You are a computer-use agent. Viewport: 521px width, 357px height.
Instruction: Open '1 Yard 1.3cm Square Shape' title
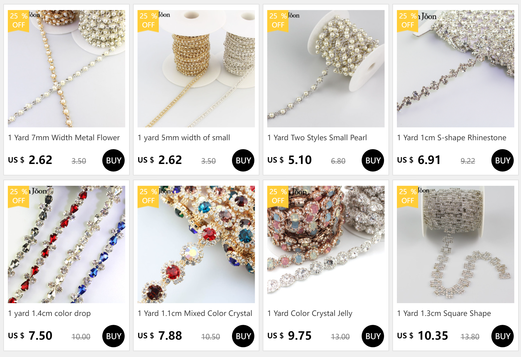click(x=444, y=313)
